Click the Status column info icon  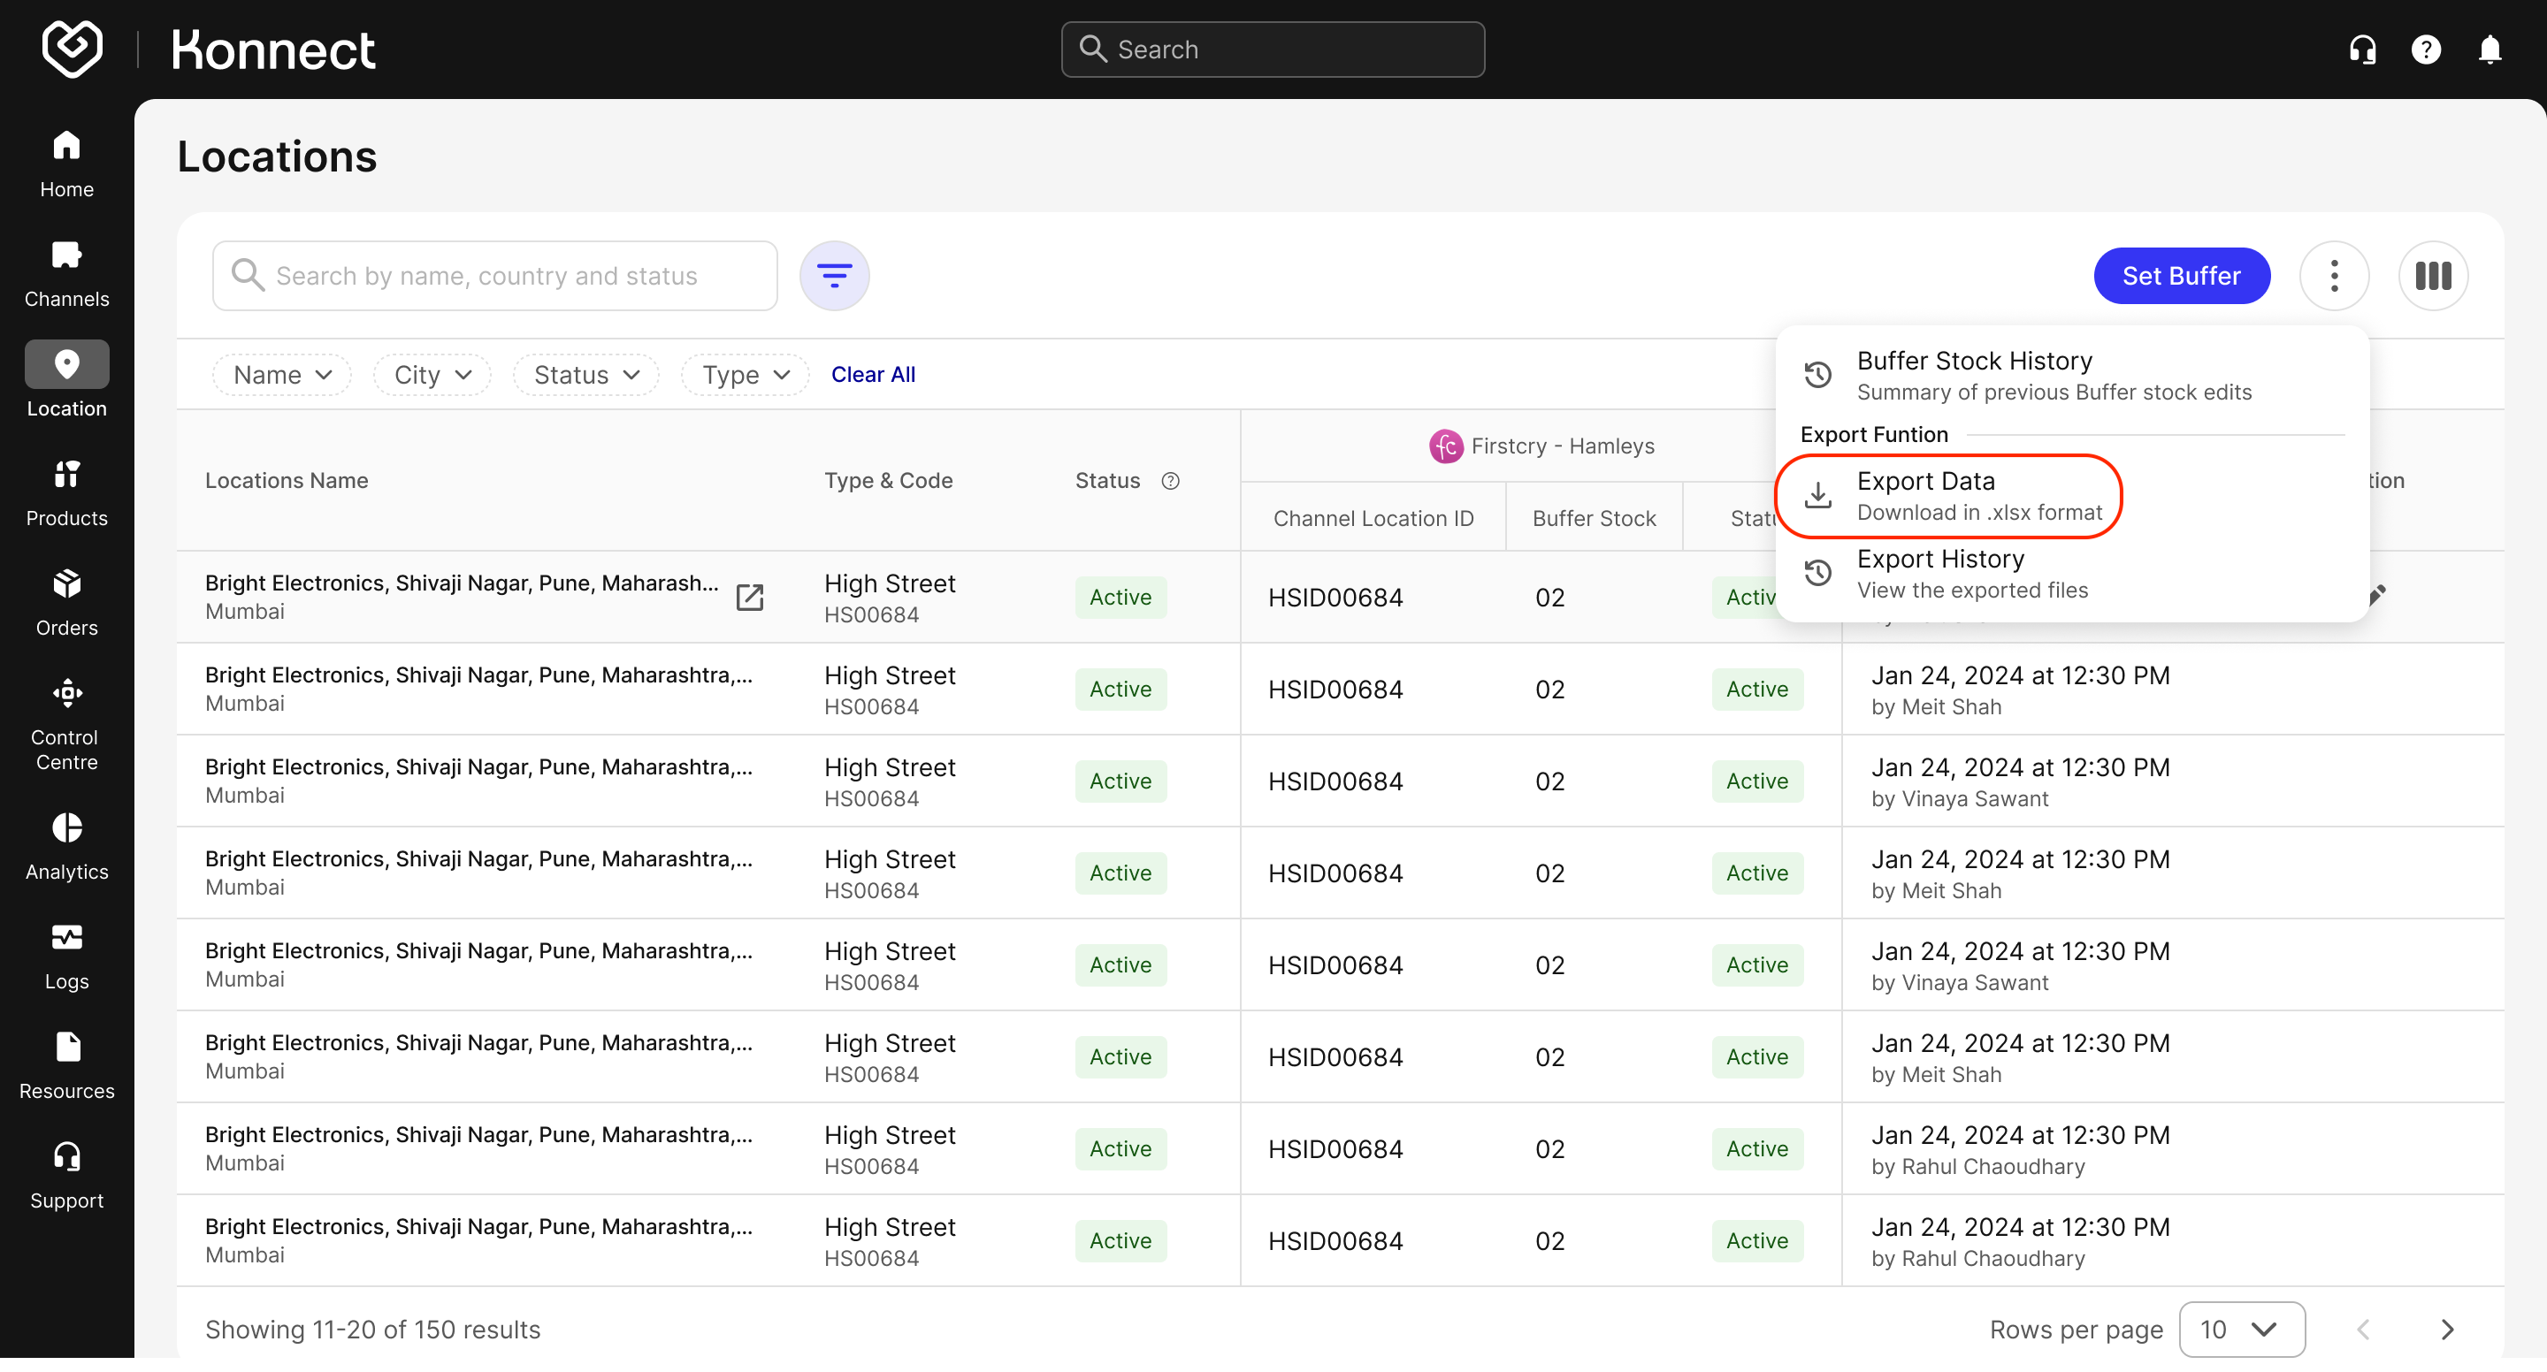(1170, 482)
